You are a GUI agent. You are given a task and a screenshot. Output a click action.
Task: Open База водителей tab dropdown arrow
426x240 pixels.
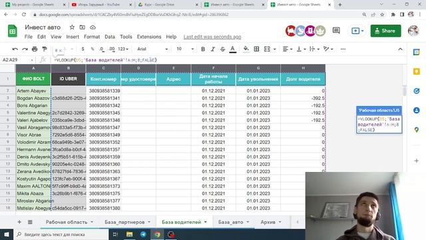pos(206,222)
